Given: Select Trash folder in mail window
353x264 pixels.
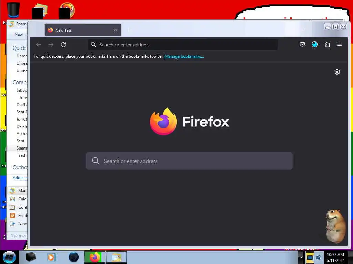Looking at the screenshot, I should coord(21,155).
